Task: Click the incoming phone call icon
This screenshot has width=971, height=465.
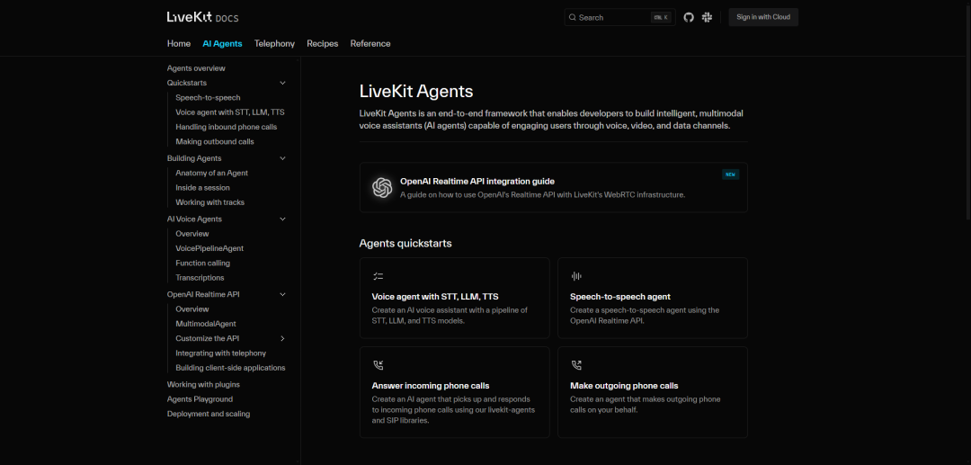Action: click(378, 365)
